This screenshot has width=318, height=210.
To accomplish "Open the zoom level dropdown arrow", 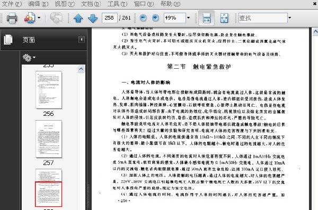I will point(188,18).
